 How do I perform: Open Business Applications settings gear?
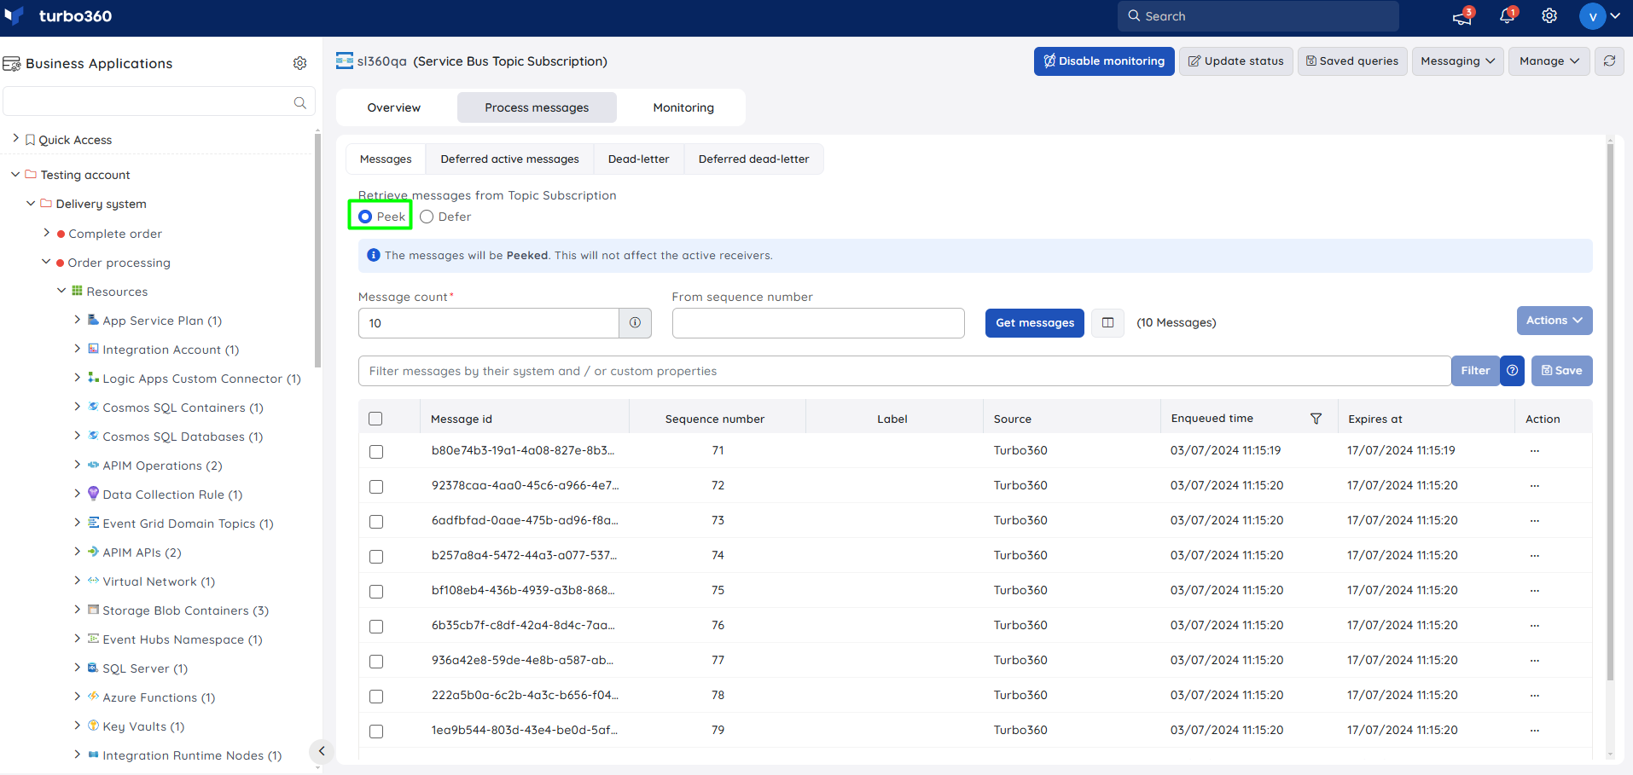[299, 63]
